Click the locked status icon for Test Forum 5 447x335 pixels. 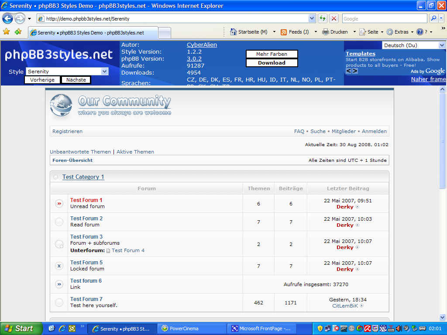pos(59,266)
